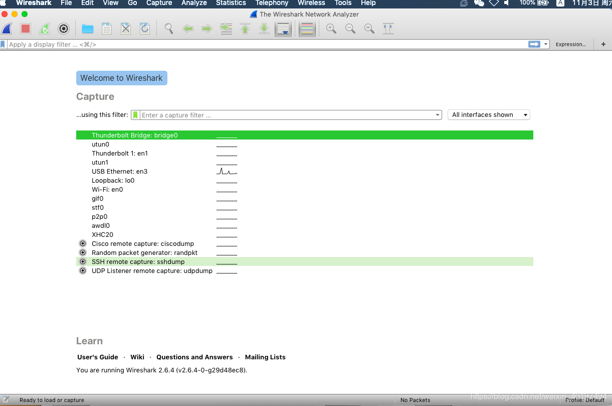This screenshot has width=612, height=406.
Task: Reload this capture file icon
Action: pyautogui.click(x=145, y=29)
